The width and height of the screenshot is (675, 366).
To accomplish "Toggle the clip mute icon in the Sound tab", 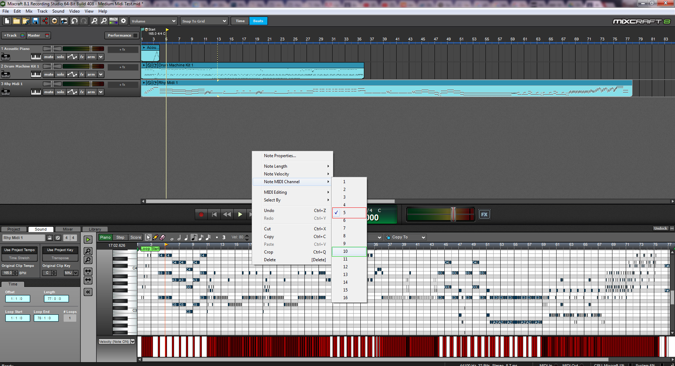I will 58,238.
